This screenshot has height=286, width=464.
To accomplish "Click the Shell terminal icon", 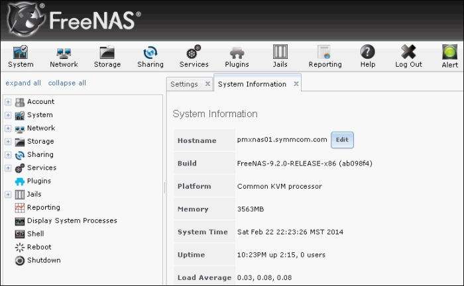I will click(20, 234).
